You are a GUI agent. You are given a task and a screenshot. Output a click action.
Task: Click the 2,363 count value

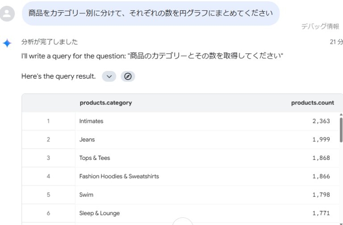(321, 121)
